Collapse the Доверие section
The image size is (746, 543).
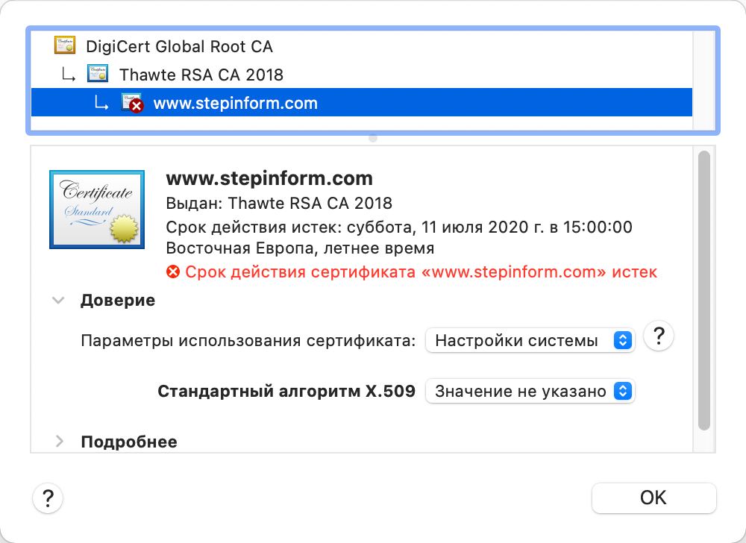(x=58, y=300)
